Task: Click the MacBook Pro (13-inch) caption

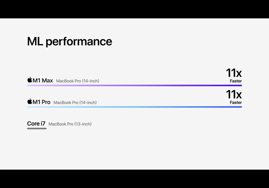Action: tap(70, 124)
